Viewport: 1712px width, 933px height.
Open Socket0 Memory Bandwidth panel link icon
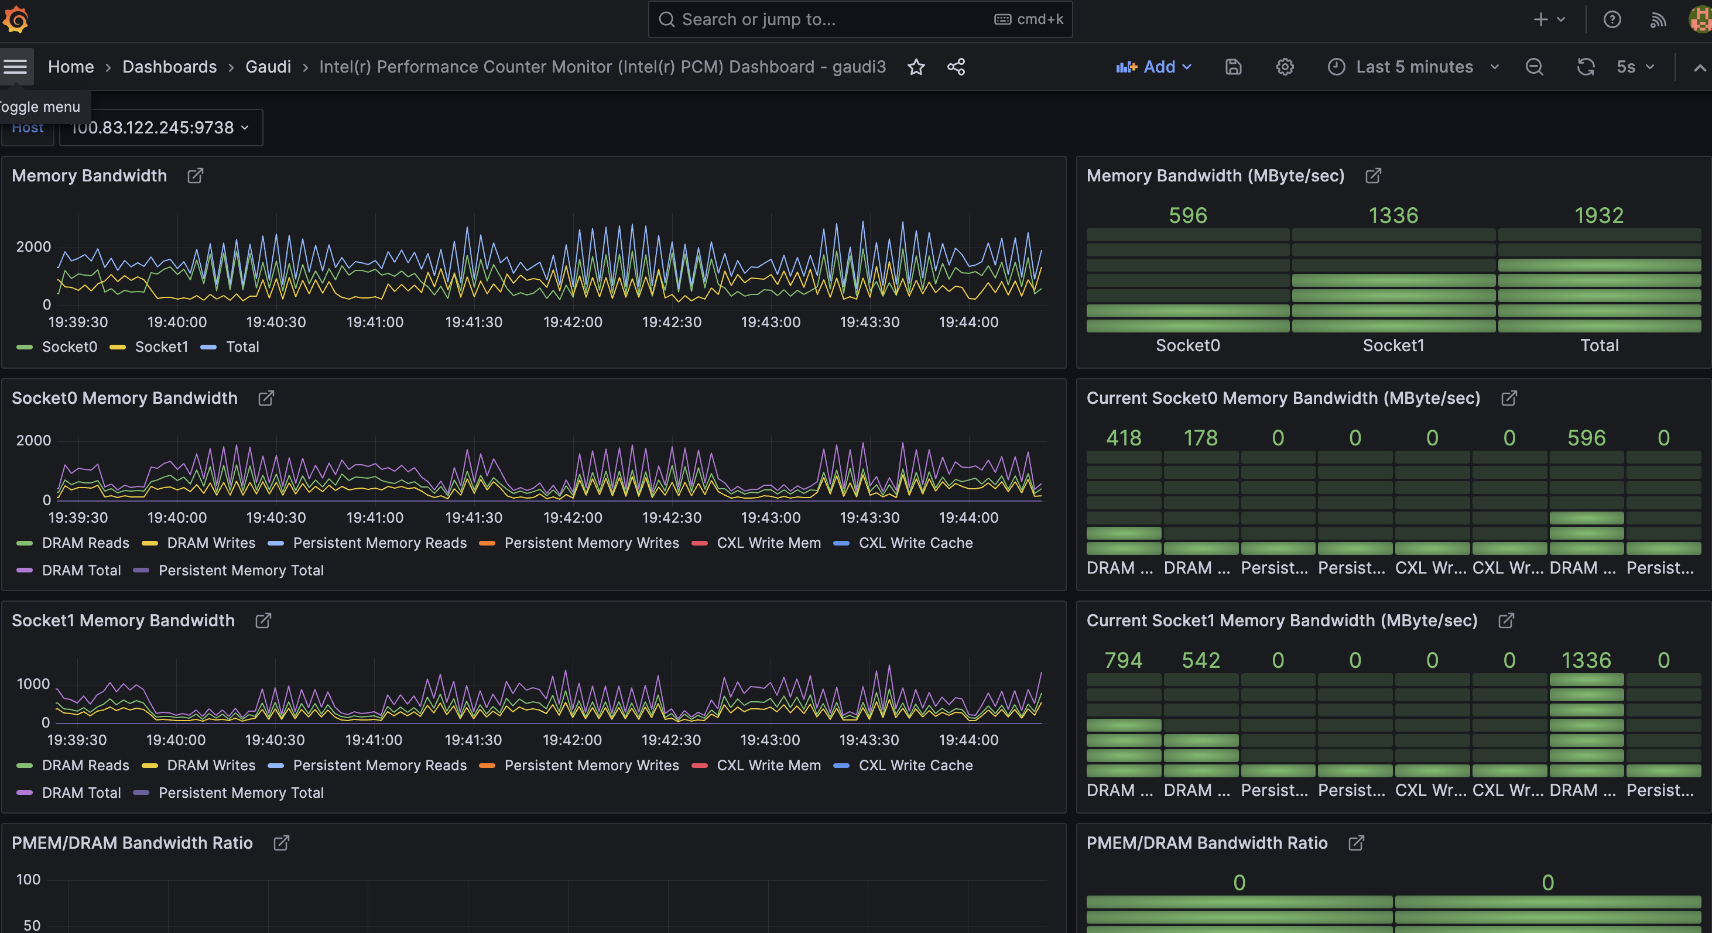coord(266,398)
